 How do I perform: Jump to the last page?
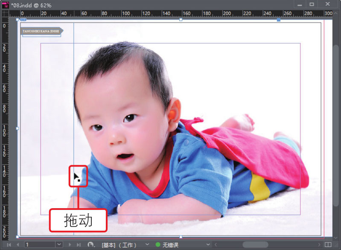click(x=78, y=245)
